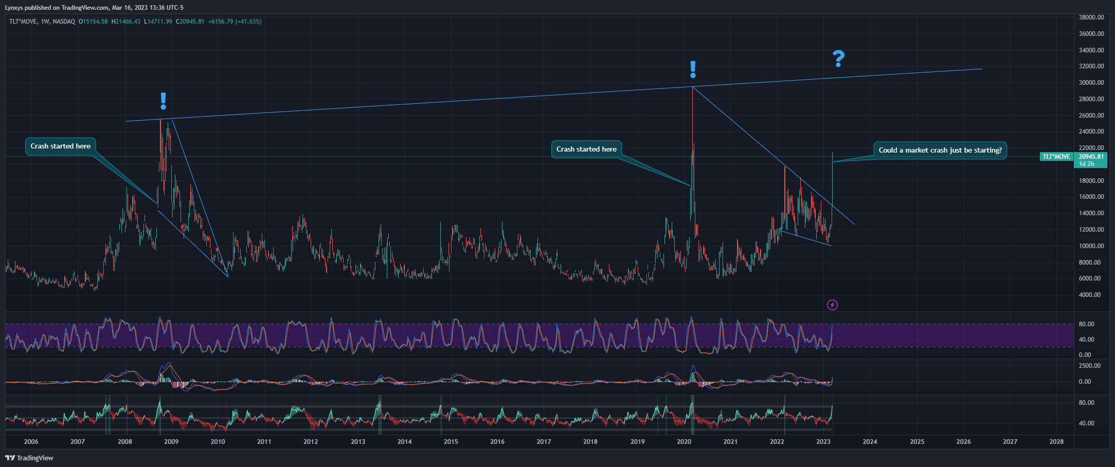Click the 2022 year label on time axis
Viewport: 1115px width, 467px height.
point(777,442)
